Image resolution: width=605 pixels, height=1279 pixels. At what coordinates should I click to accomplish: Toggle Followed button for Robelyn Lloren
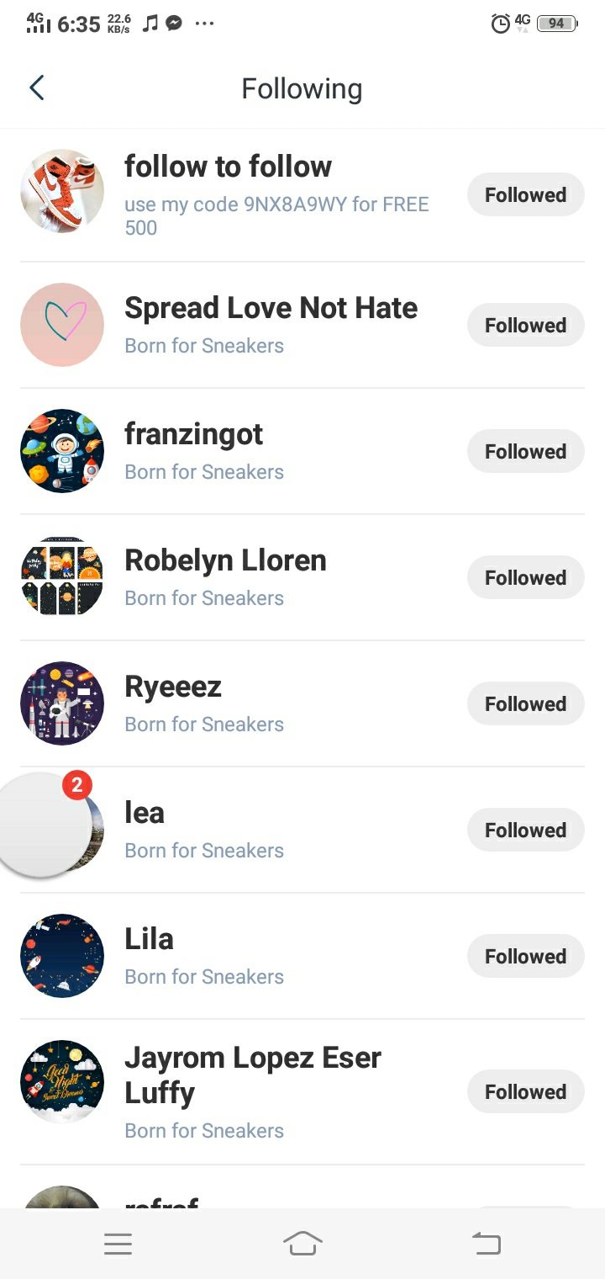point(525,578)
